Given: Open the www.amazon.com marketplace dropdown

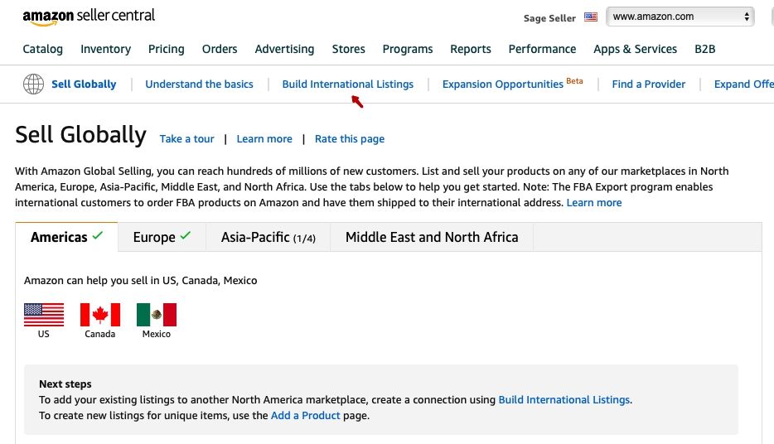Looking at the screenshot, I should 680,17.
